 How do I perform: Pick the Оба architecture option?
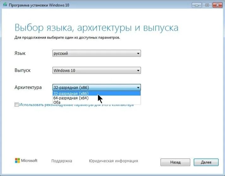pyautogui.click(x=97, y=102)
